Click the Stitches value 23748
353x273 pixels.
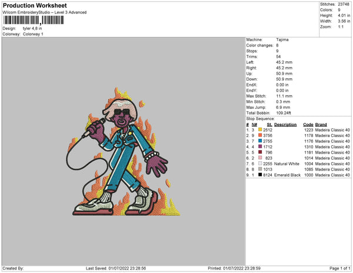(x=344, y=4)
